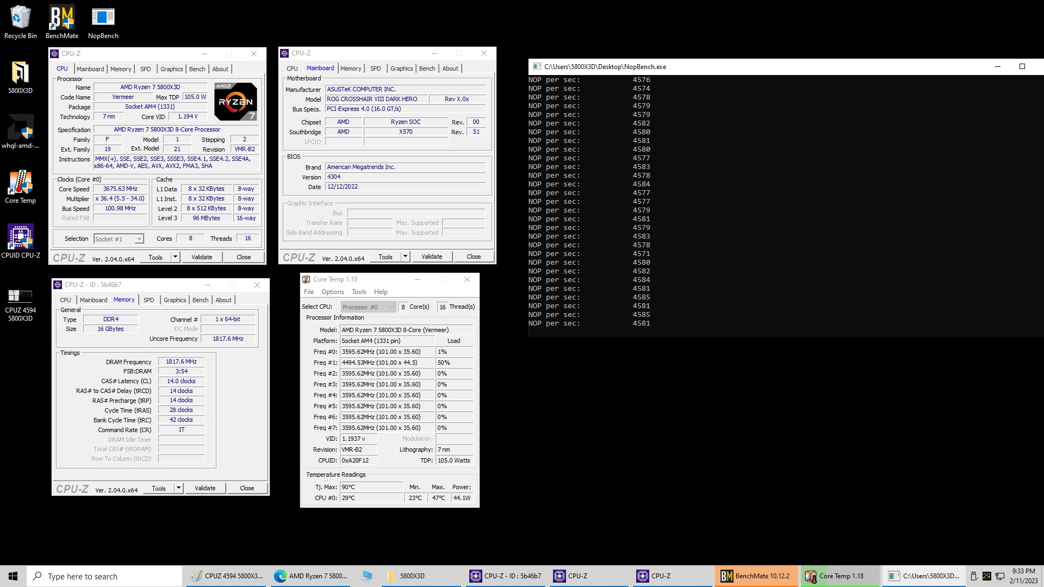Click the Specification field AMD Ryzen 7 5800X3D 8-Core Processor

click(x=176, y=130)
